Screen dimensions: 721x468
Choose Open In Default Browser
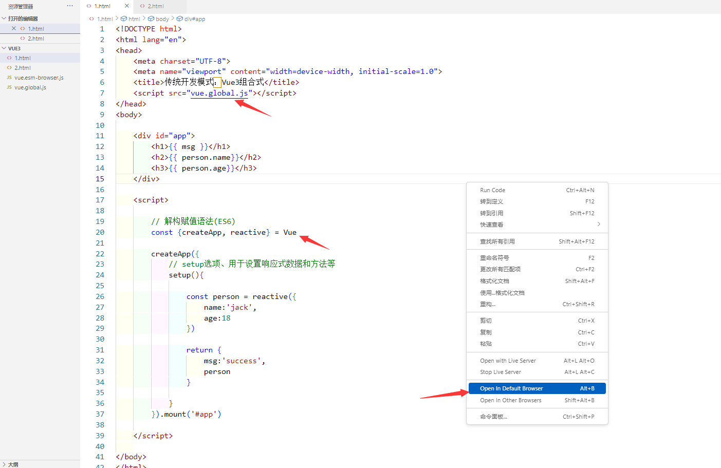pyautogui.click(x=537, y=388)
